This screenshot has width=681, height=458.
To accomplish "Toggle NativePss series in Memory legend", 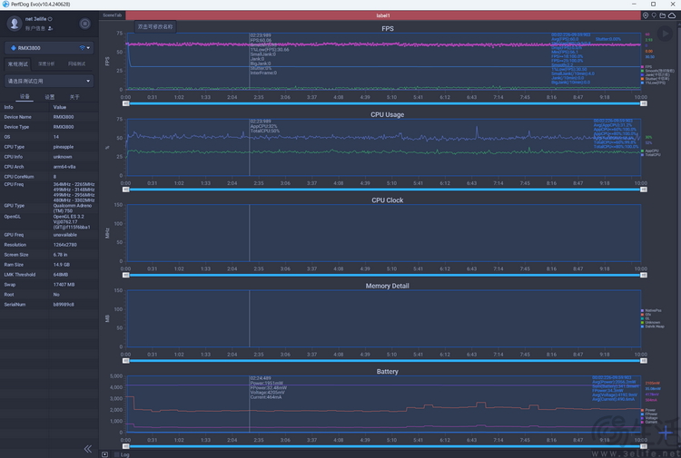I will point(651,310).
